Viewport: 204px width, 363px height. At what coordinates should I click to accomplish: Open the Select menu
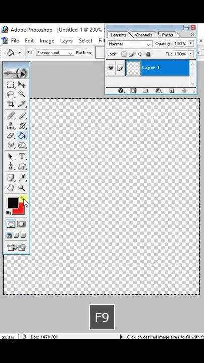point(85,41)
